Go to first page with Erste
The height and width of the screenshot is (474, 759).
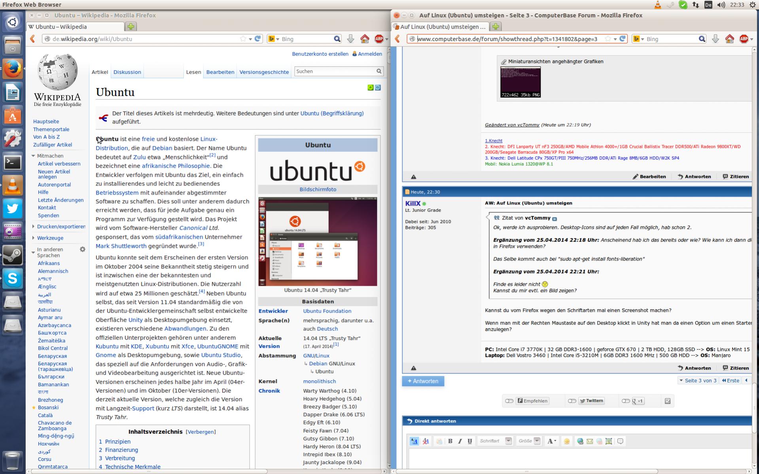[730, 380]
